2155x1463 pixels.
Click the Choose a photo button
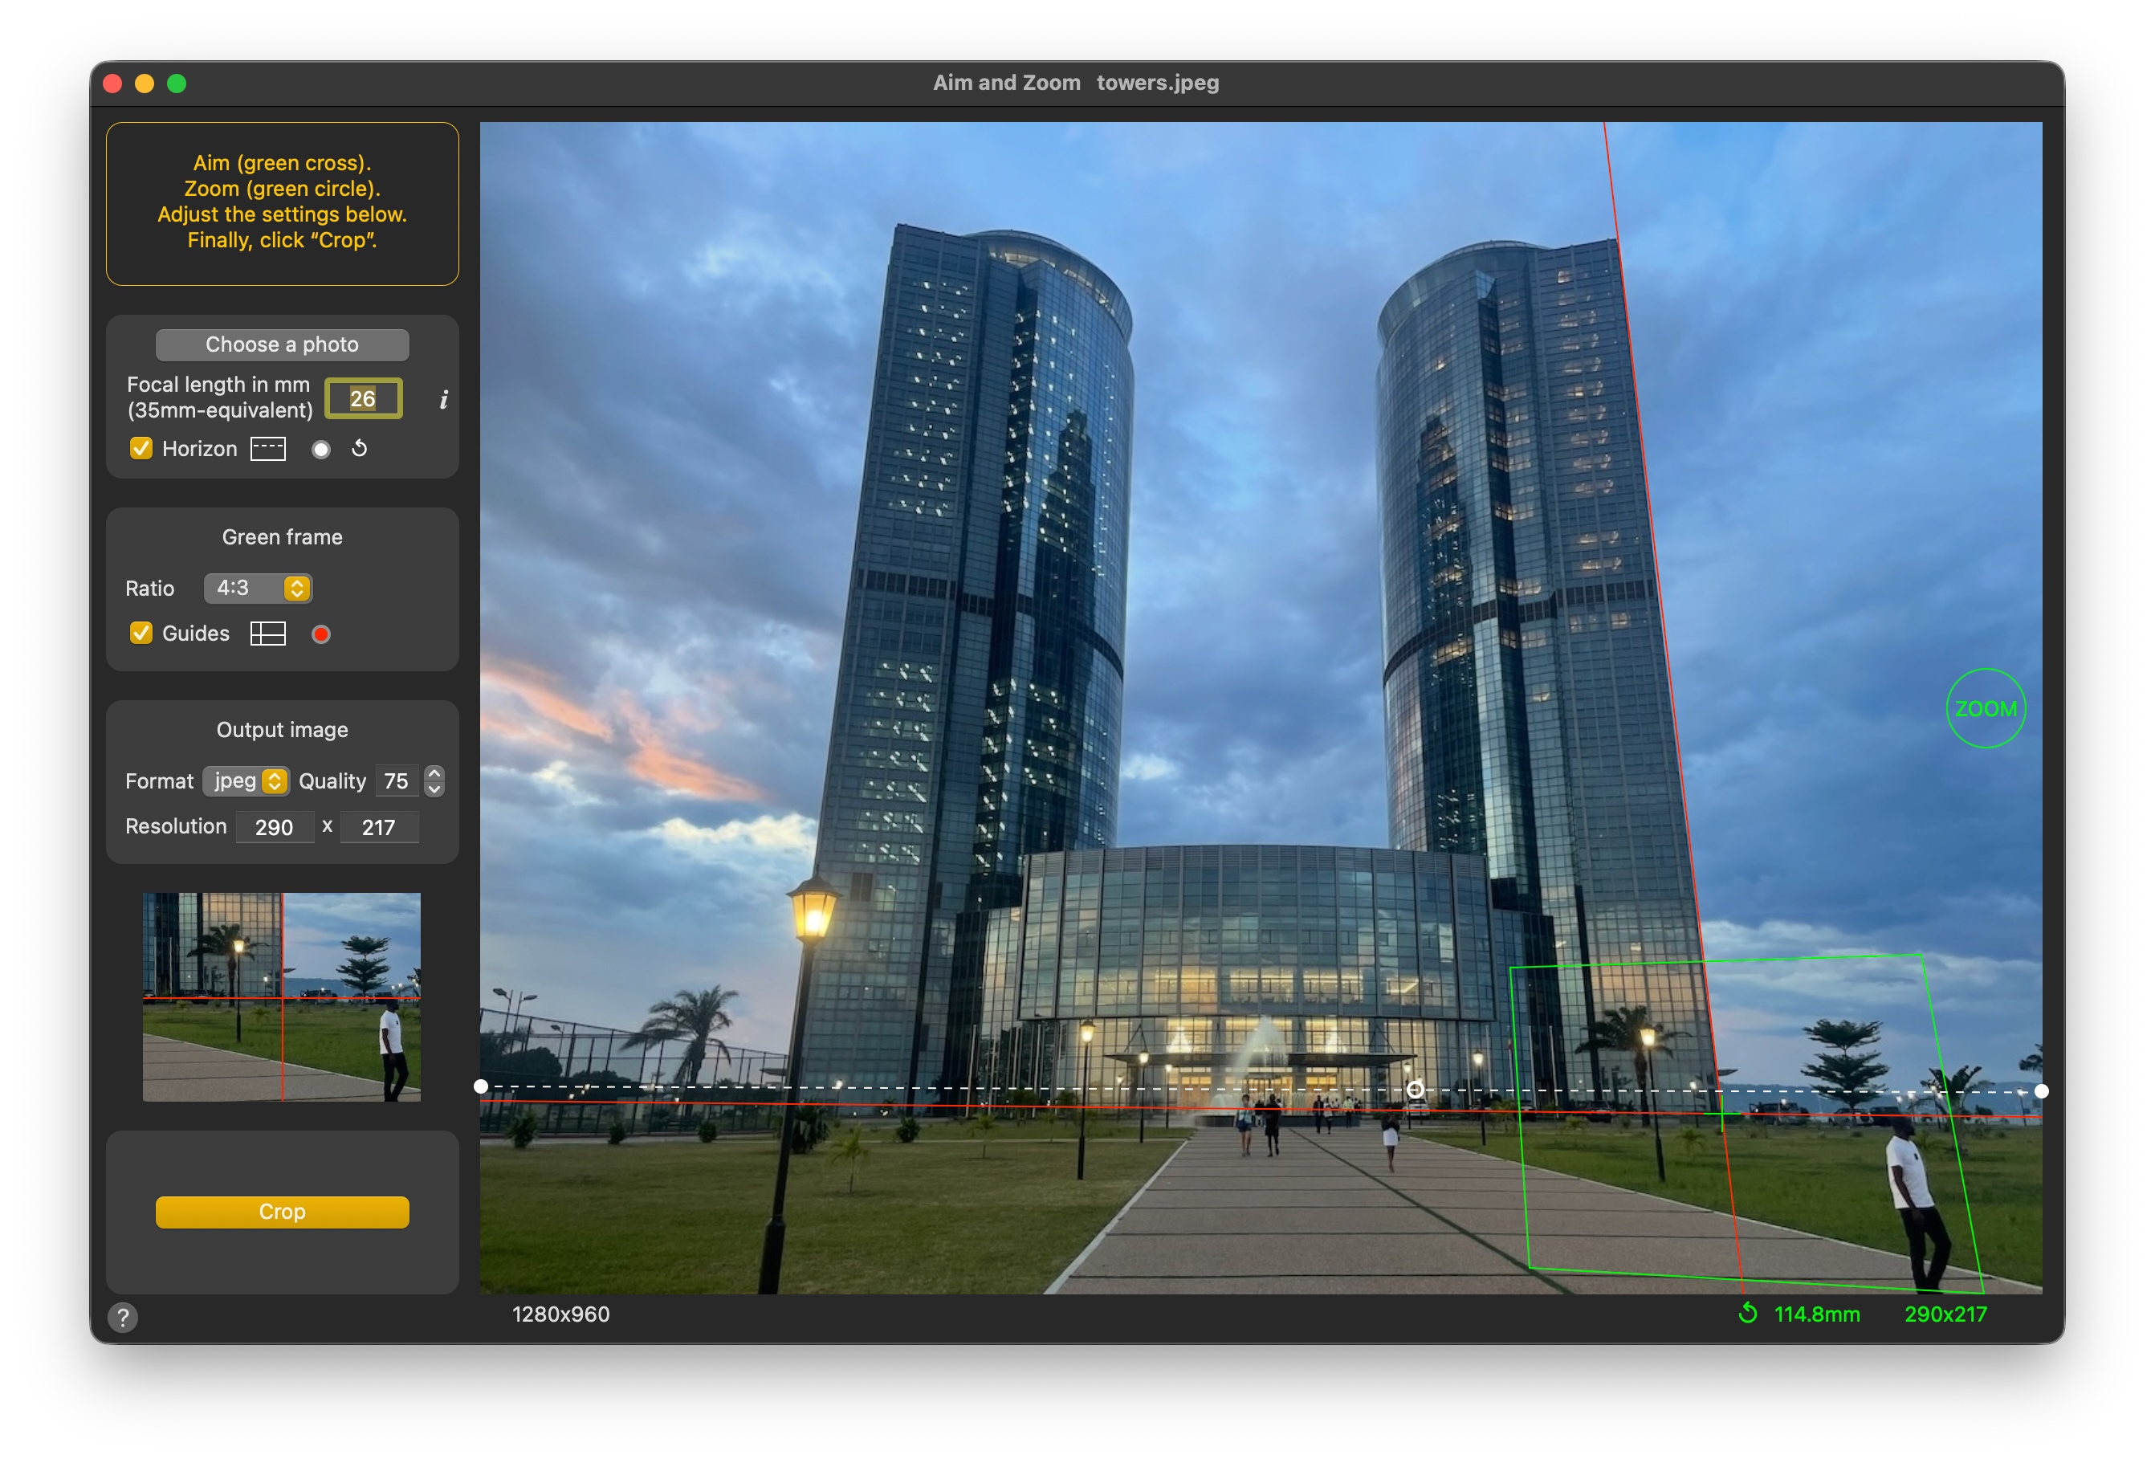(x=282, y=345)
